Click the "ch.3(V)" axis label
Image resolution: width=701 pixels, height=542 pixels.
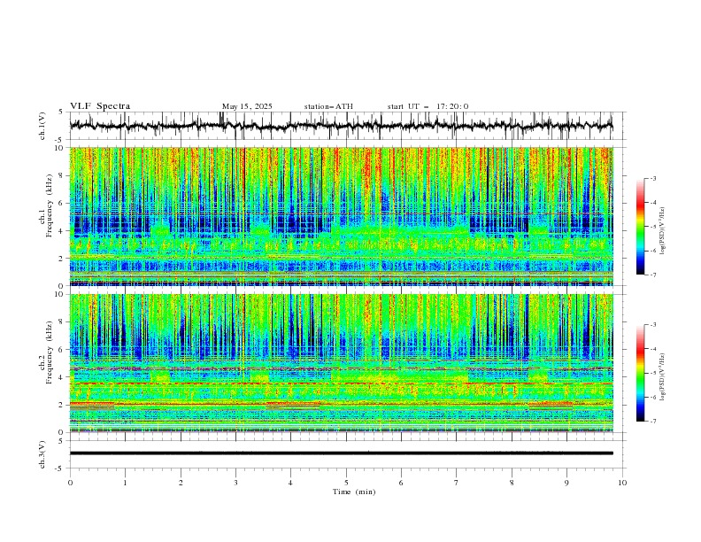click(42, 454)
